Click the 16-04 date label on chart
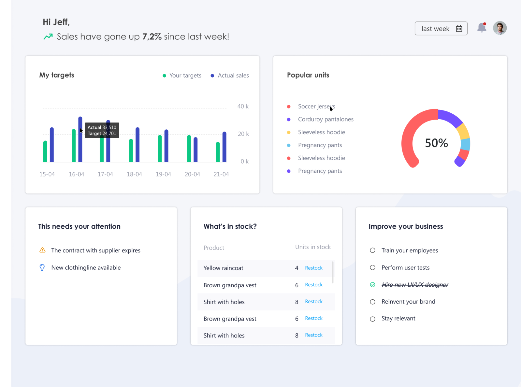 77,175
